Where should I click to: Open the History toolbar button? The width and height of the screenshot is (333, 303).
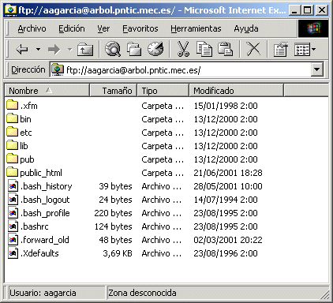155,49
